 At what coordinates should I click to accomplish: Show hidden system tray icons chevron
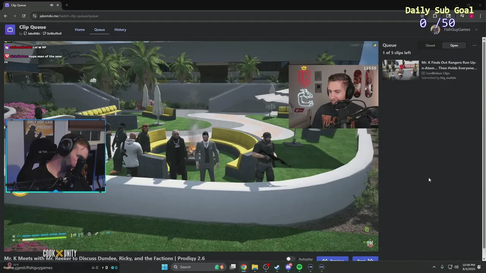pyautogui.click(x=434, y=267)
